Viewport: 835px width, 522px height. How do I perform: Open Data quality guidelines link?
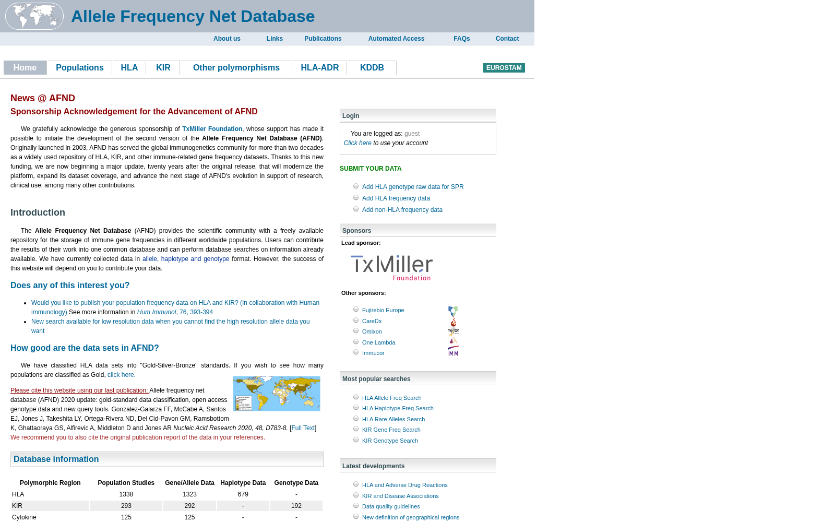pos(391,506)
